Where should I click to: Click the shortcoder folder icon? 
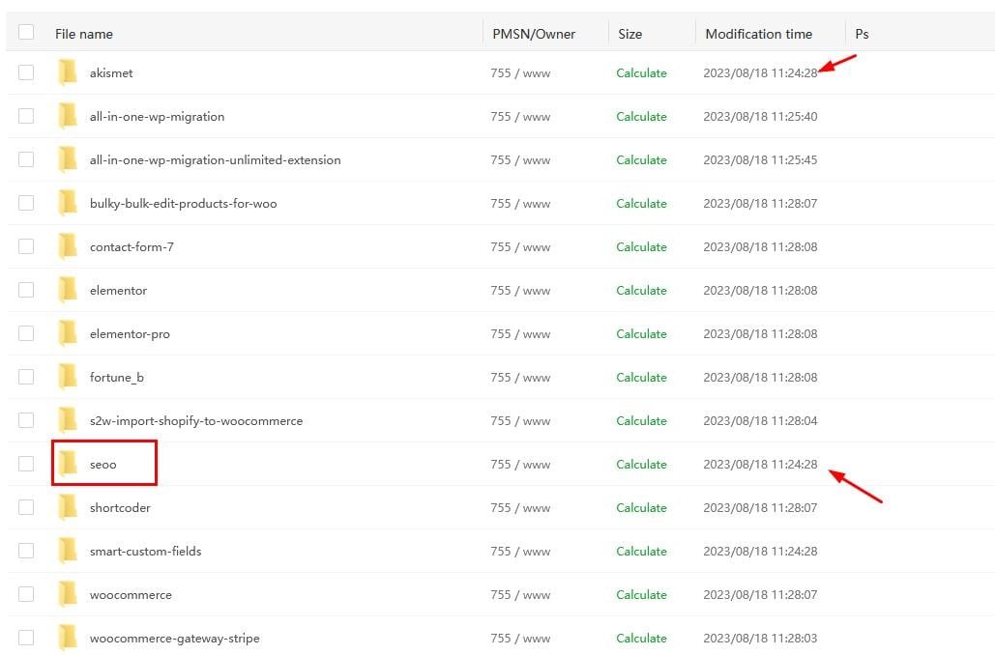pyautogui.click(x=67, y=507)
